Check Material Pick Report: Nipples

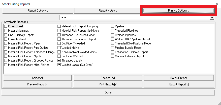coord(6,56)
